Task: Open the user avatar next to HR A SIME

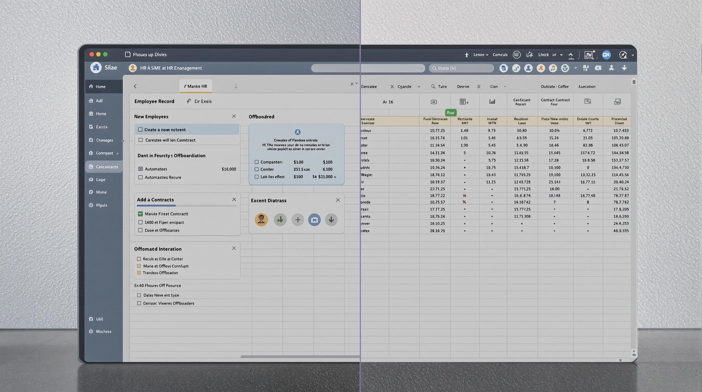Action: [133, 68]
